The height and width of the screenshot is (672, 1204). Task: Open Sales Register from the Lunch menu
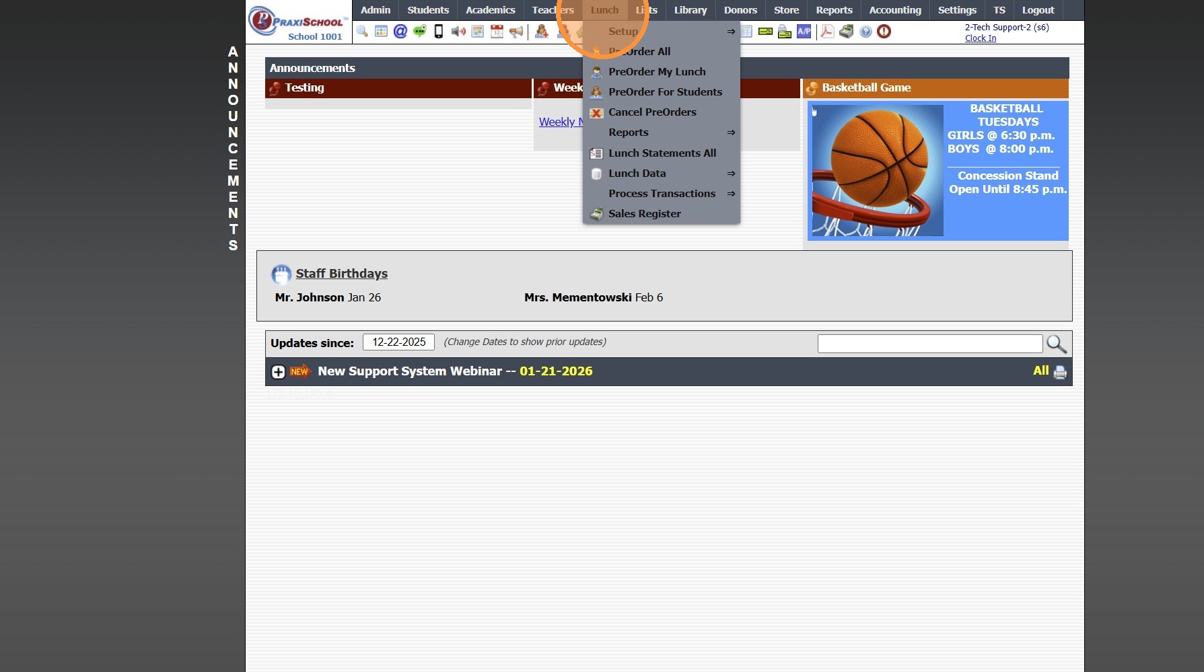coord(662,213)
